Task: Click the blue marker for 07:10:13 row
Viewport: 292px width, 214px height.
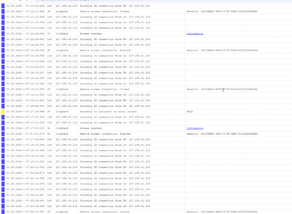Action: pos(3,6)
